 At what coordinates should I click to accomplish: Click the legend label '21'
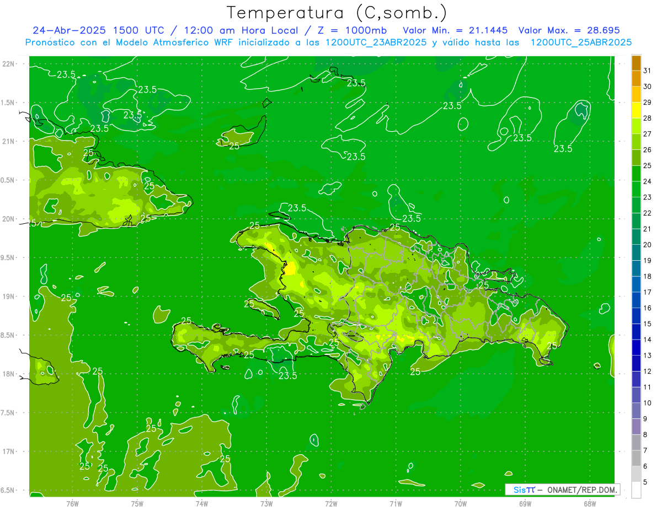(648, 229)
